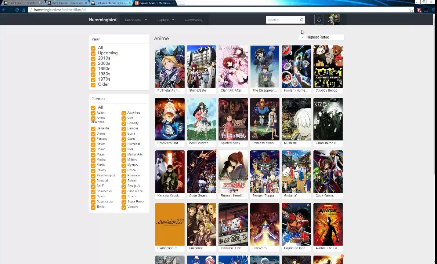Uncheck the Upcoming year filter
The image size is (437, 264).
(93, 54)
